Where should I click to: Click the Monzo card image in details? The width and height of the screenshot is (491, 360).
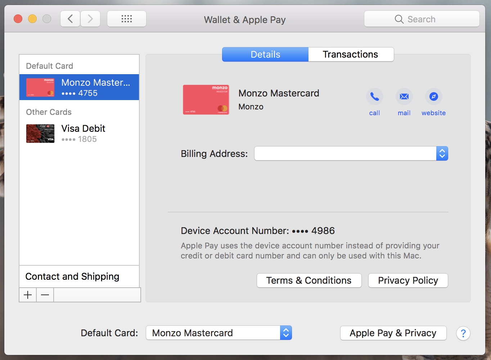pos(206,100)
